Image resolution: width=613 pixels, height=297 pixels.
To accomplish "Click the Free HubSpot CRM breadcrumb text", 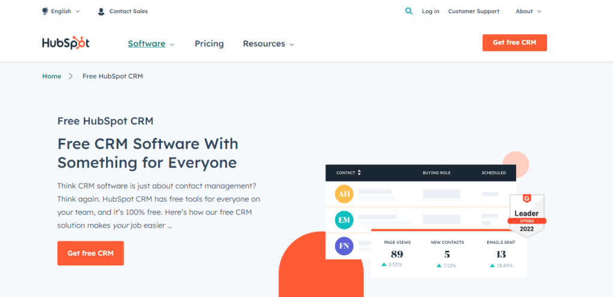I will click(113, 76).
